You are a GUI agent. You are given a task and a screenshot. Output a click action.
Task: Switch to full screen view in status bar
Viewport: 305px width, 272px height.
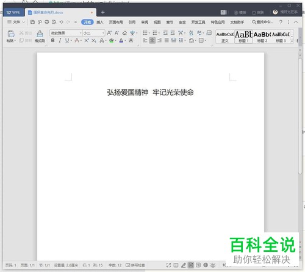tap(168, 265)
